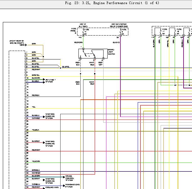Select the magenta horizontal wire segment

pos(149,97)
